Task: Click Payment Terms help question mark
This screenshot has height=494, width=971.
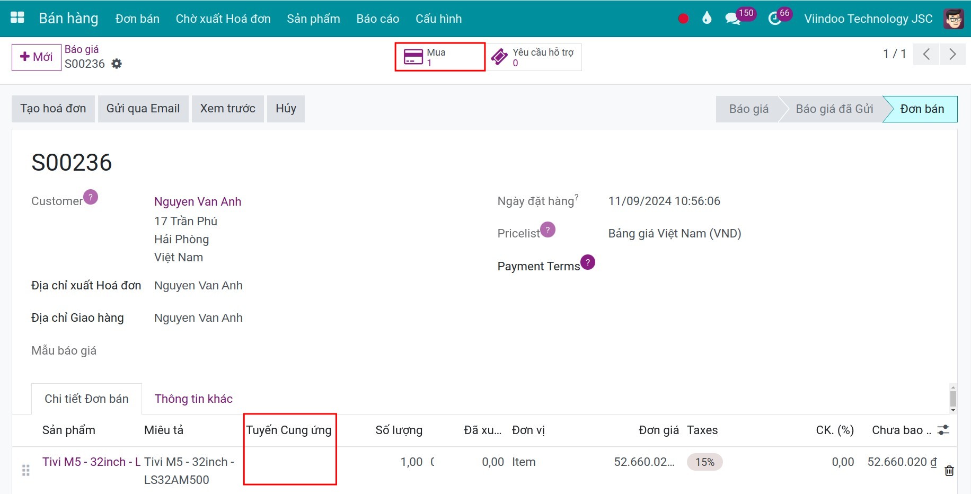Action: tap(588, 262)
